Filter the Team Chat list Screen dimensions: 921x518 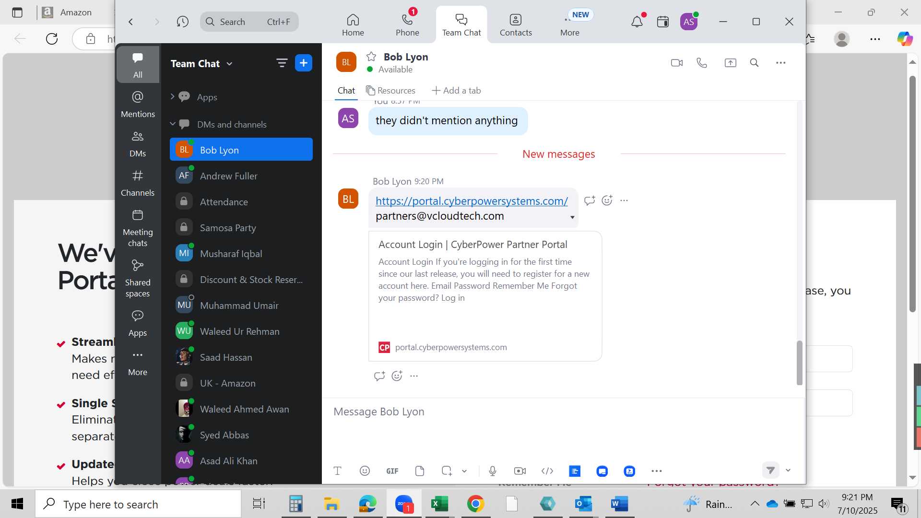click(282, 63)
